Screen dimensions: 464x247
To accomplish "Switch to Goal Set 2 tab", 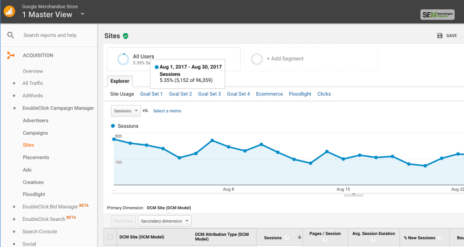I will [x=180, y=94].
